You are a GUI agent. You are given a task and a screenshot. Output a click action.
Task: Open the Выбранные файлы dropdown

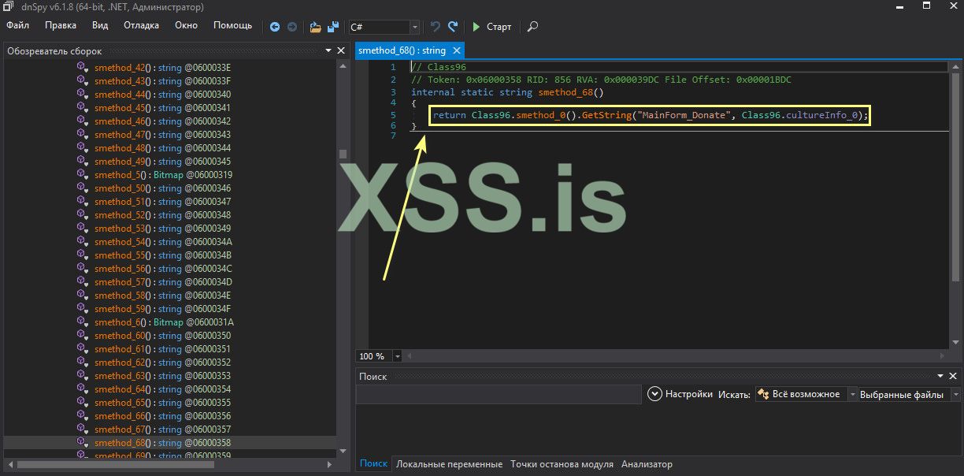(x=955, y=394)
